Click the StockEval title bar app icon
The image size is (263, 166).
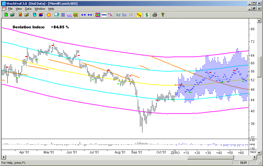click(4, 3)
